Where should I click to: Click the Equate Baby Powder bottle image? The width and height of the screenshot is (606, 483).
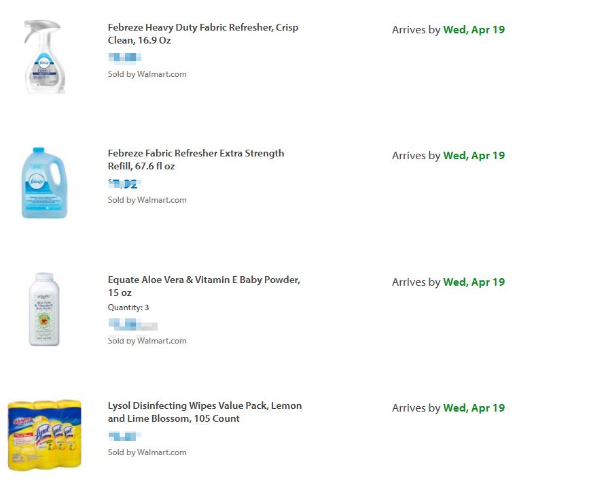click(x=44, y=309)
